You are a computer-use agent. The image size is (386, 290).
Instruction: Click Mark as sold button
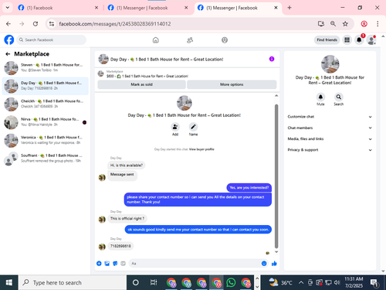click(x=141, y=84)
